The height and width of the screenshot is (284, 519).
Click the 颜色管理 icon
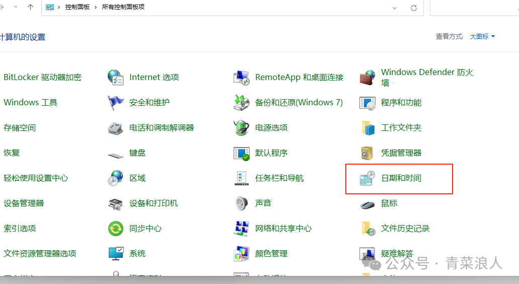241,254
